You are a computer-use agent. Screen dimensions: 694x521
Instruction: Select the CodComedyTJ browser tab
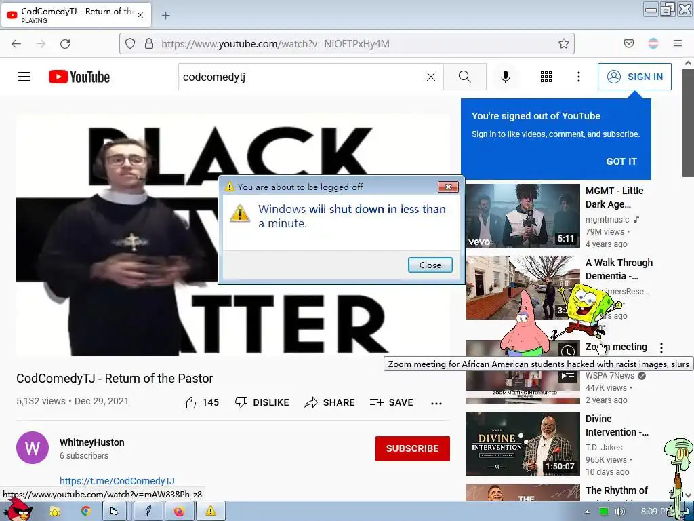[x=75, y=15]
